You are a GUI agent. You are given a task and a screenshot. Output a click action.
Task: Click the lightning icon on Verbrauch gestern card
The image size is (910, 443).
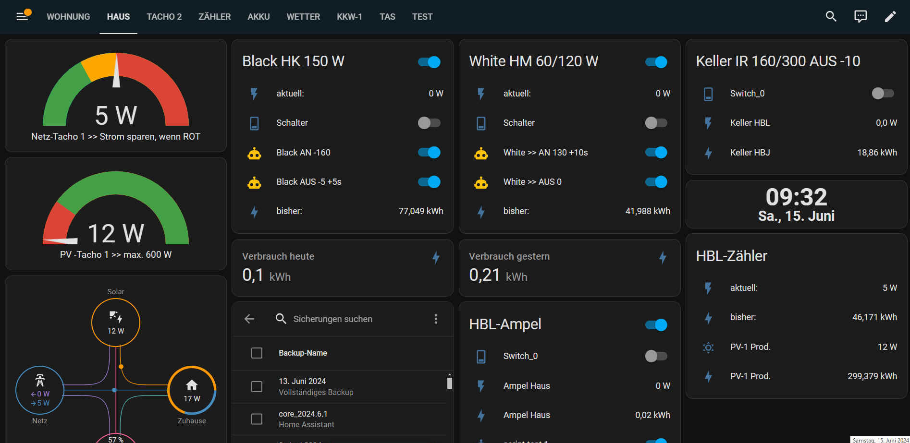tap(663, 257)
